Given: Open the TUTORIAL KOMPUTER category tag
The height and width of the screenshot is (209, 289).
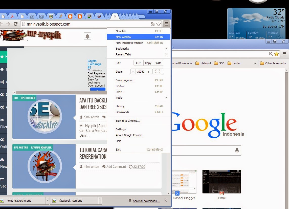Looking at the screenshot, I should tap(41, 148).
